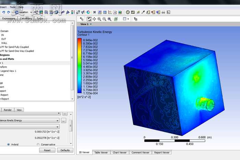Click the Redo arrow icon

pyautogui.click(x=9, y=12)
